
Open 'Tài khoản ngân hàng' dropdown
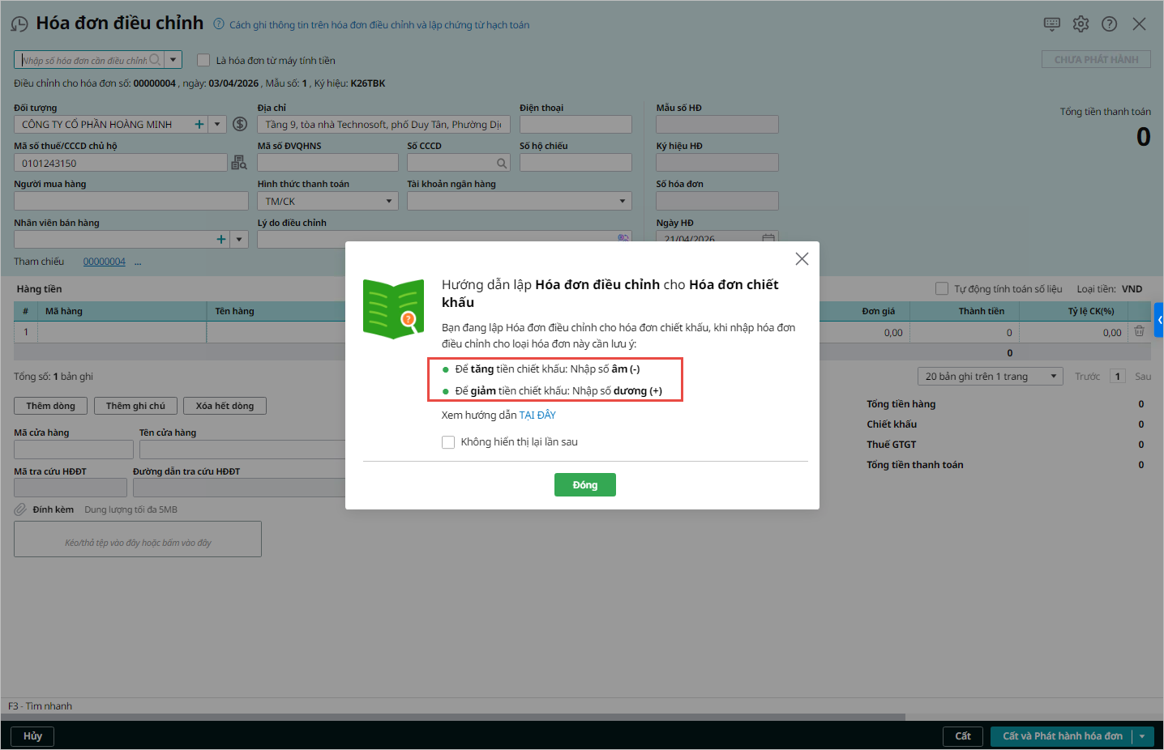[622, 201]
